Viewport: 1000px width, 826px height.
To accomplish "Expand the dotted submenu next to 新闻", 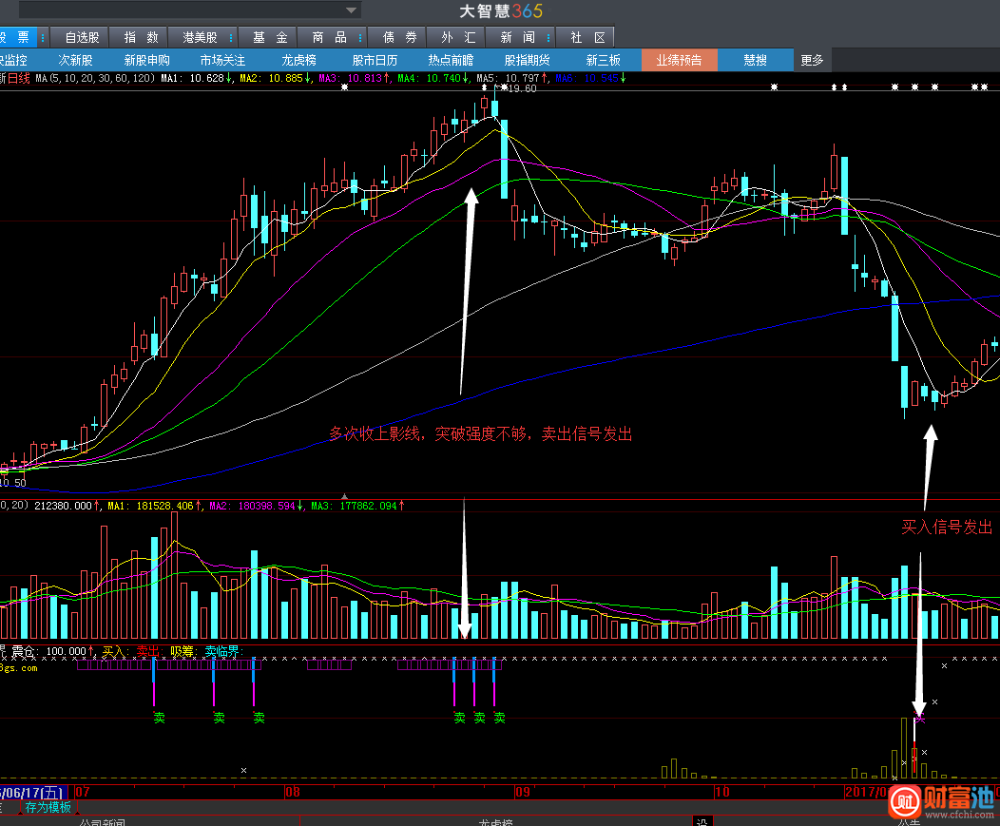I will 548,38.
